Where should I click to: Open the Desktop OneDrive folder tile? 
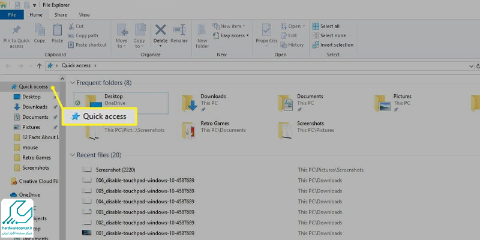121,103
